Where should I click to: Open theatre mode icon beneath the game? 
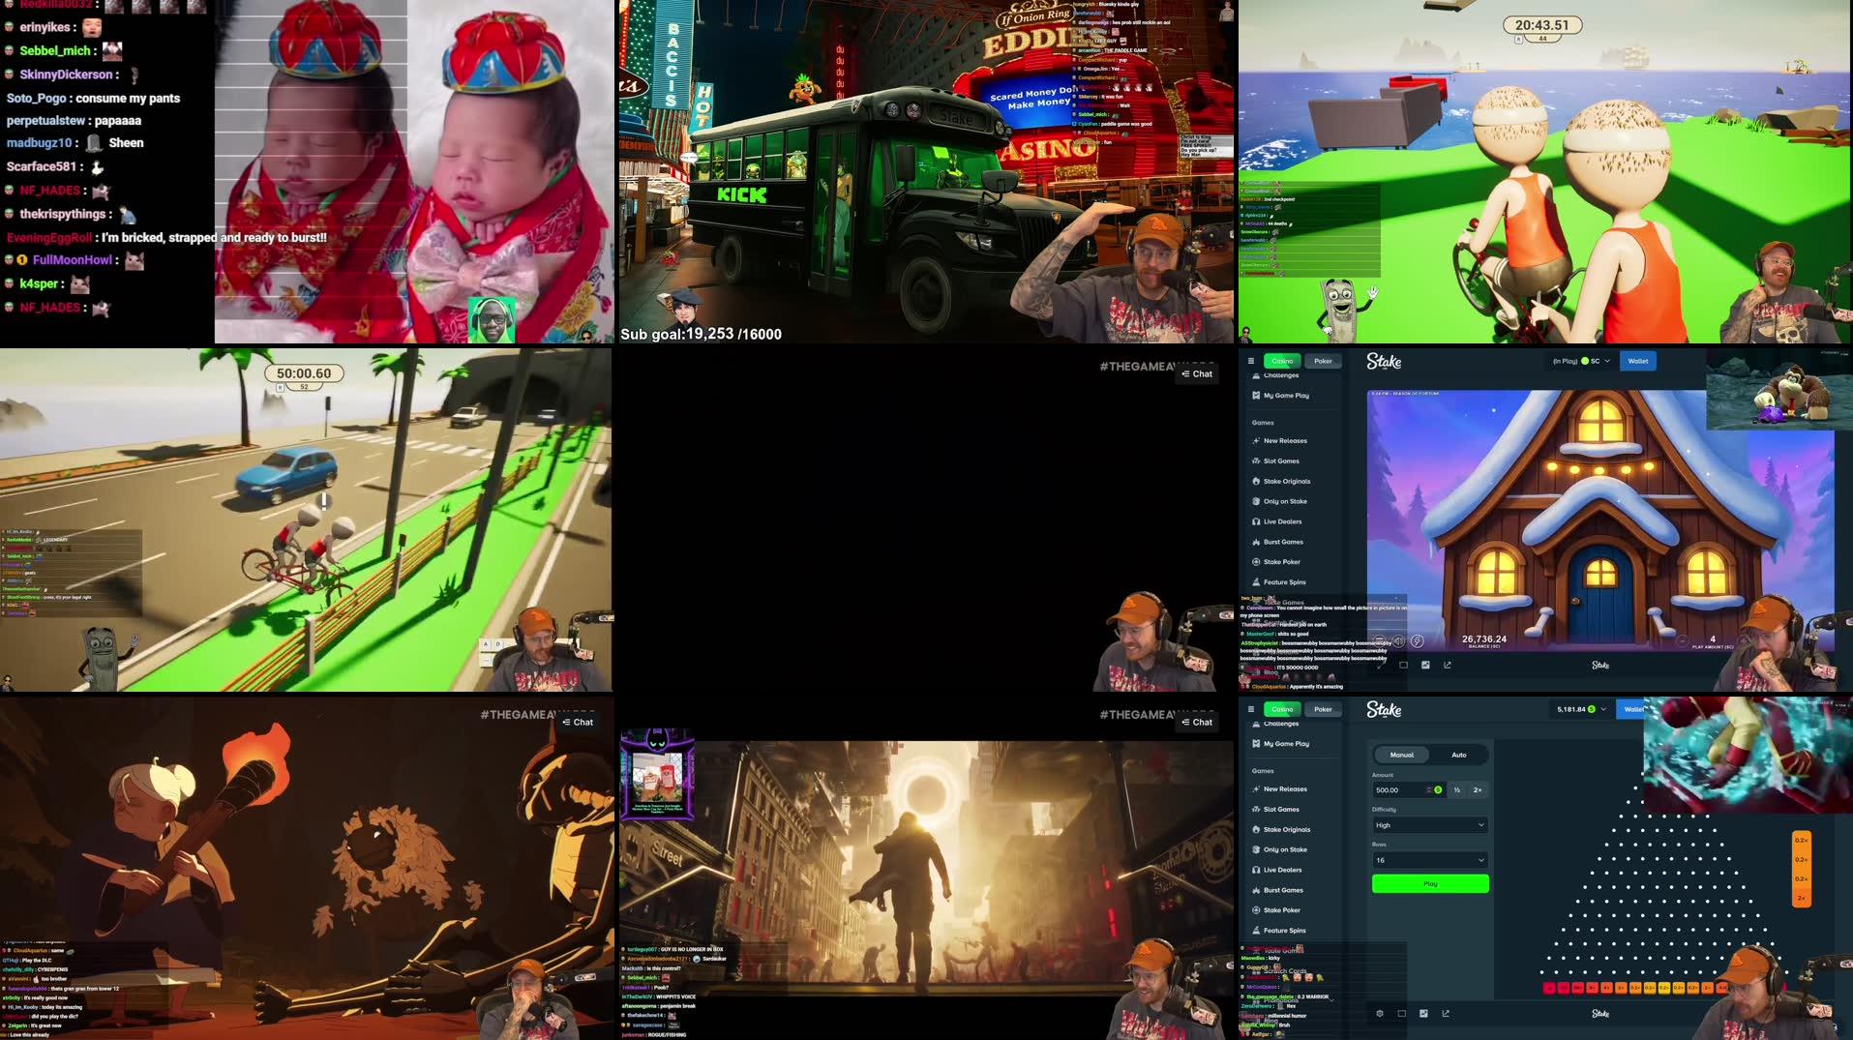point(1403,666)
